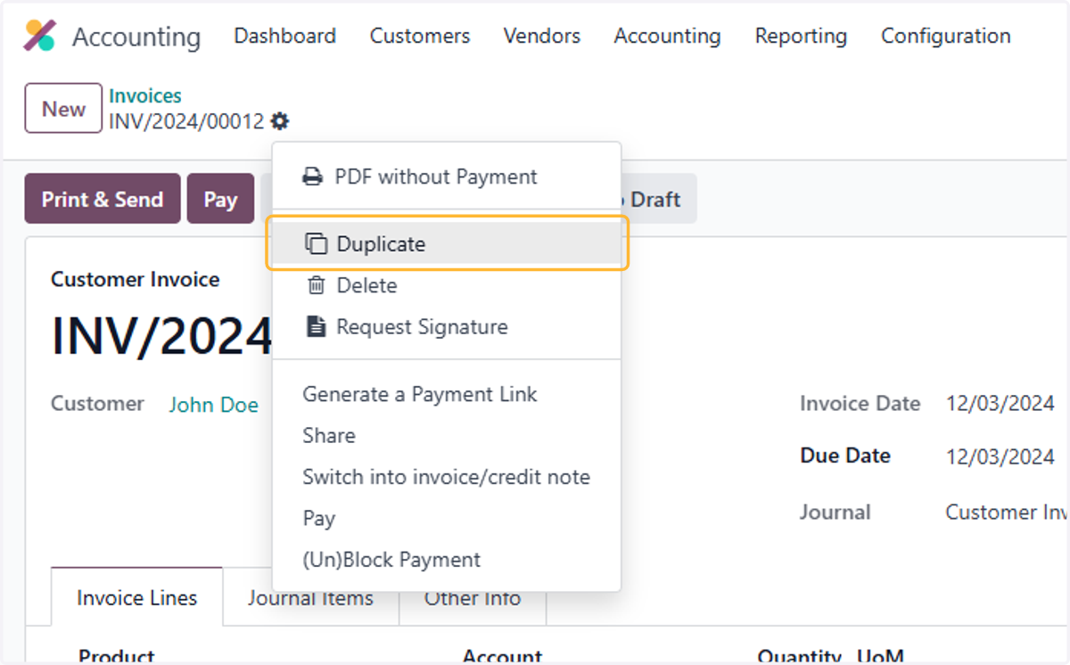The height and width of the screenshot is (665, 1070).
Task: Select (Un)Block Payment entry
Action: pyautogui.click(x=447, y=560)
